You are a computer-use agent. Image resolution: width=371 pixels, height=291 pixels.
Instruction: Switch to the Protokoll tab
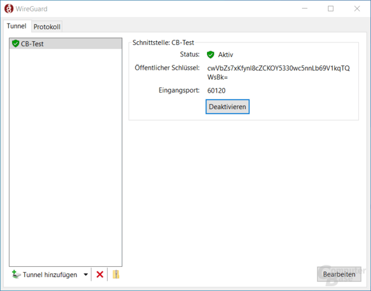click(x=47, y=27)
